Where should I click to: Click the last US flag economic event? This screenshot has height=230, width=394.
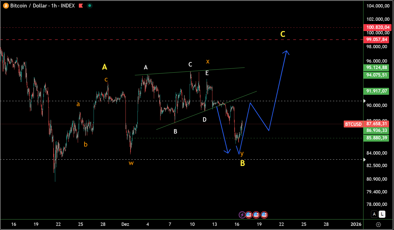pyautogui.click(x=264, y=214)
